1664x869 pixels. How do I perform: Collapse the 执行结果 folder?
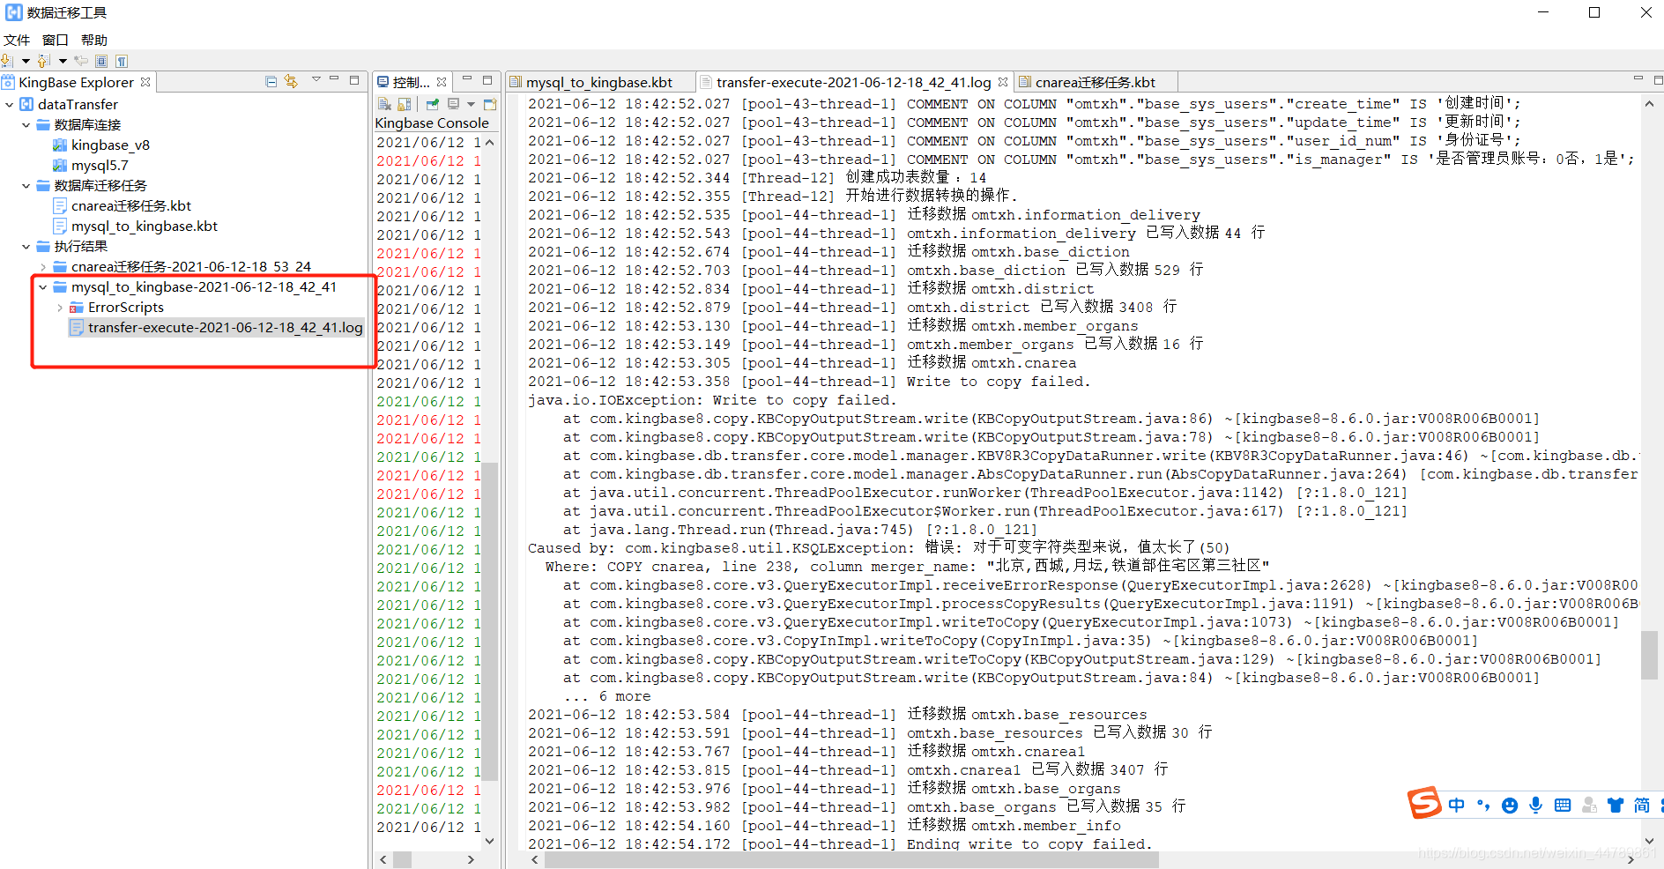point(26,246)
